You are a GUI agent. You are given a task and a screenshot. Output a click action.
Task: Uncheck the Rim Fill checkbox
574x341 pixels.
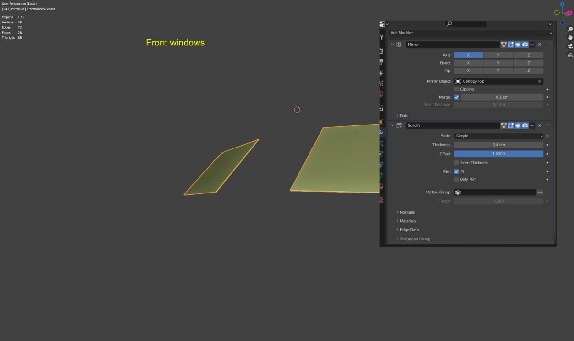click(456, 171)
